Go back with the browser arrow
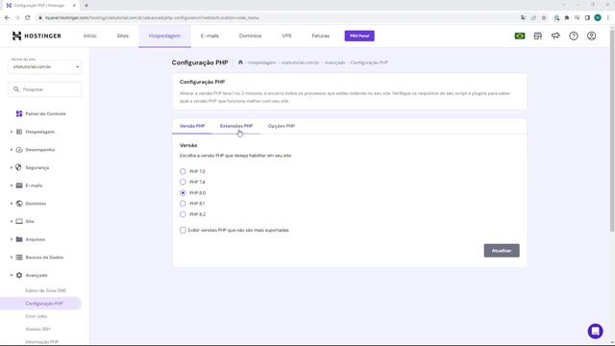 (7, 17)
